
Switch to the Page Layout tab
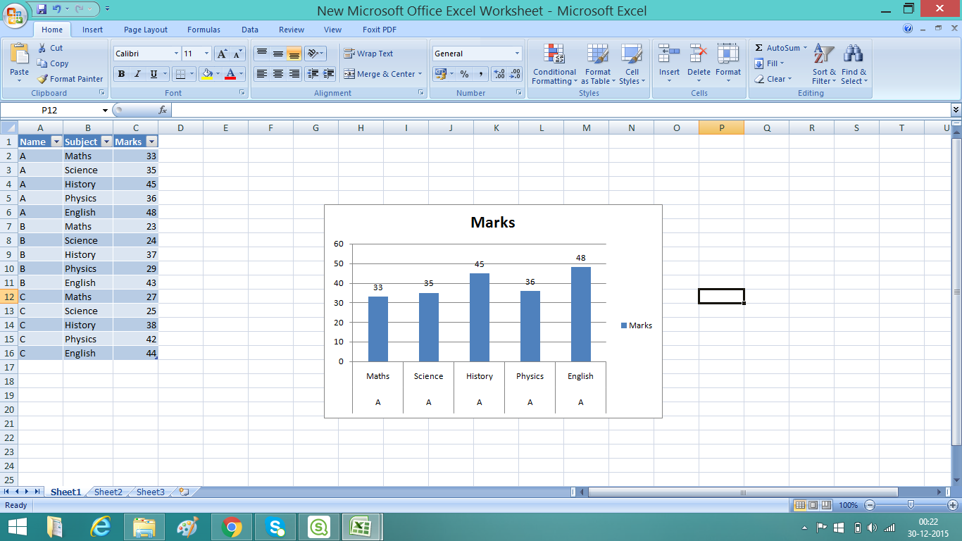click(146, 30)
